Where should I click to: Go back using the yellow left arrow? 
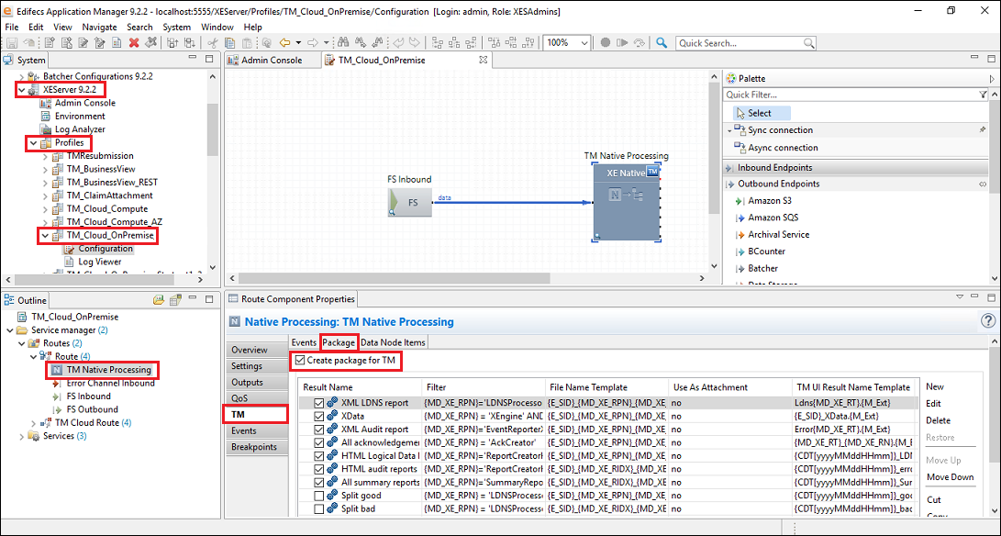pyautogui.click(x=284, y=43)
